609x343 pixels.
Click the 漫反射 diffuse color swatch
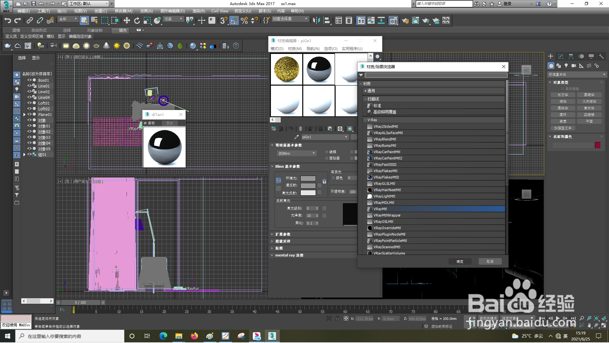click(308, 186)
